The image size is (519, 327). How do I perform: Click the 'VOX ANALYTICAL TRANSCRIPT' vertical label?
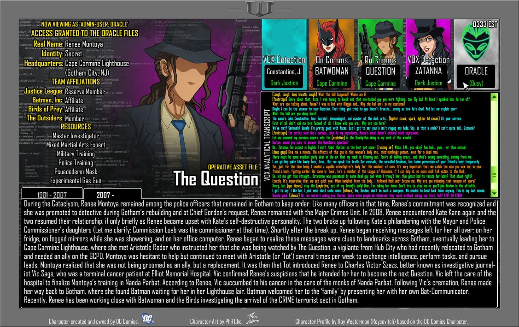coord(267,145)
